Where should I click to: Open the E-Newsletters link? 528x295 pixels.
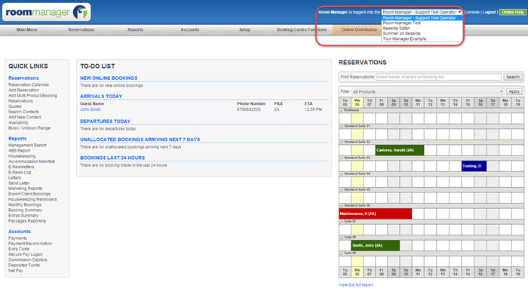pos(21,167)
